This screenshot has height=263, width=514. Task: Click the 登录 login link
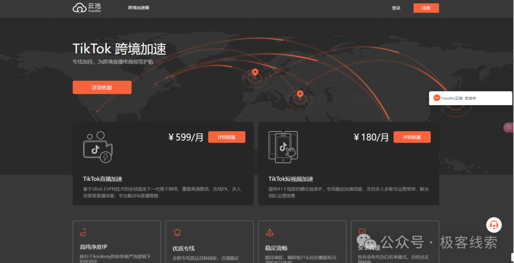pyautogui.click(x=396, y=8)
